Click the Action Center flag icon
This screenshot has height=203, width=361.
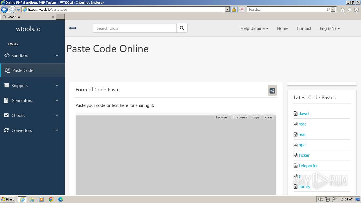pos(334,199)
